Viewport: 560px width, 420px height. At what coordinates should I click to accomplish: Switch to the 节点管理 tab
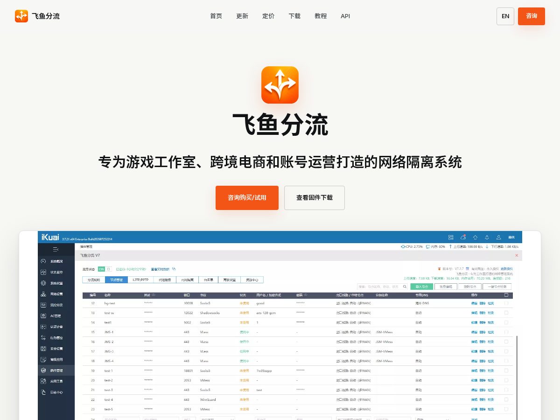[x=116, y=280]
